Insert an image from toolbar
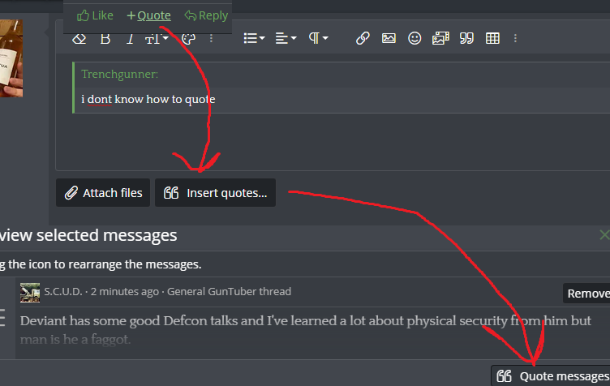This screenshot has height=386, width=610. click(x=389, y=38)
